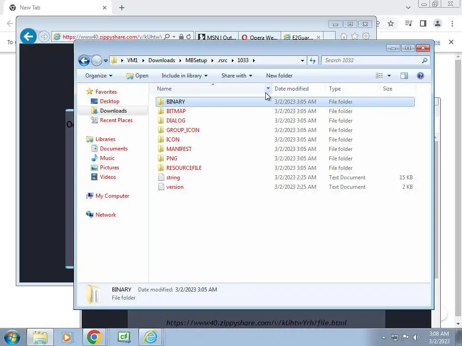This screenshot has height=346, width=462.
Task: Change view with the view icon
Action: tap(379, 76)
